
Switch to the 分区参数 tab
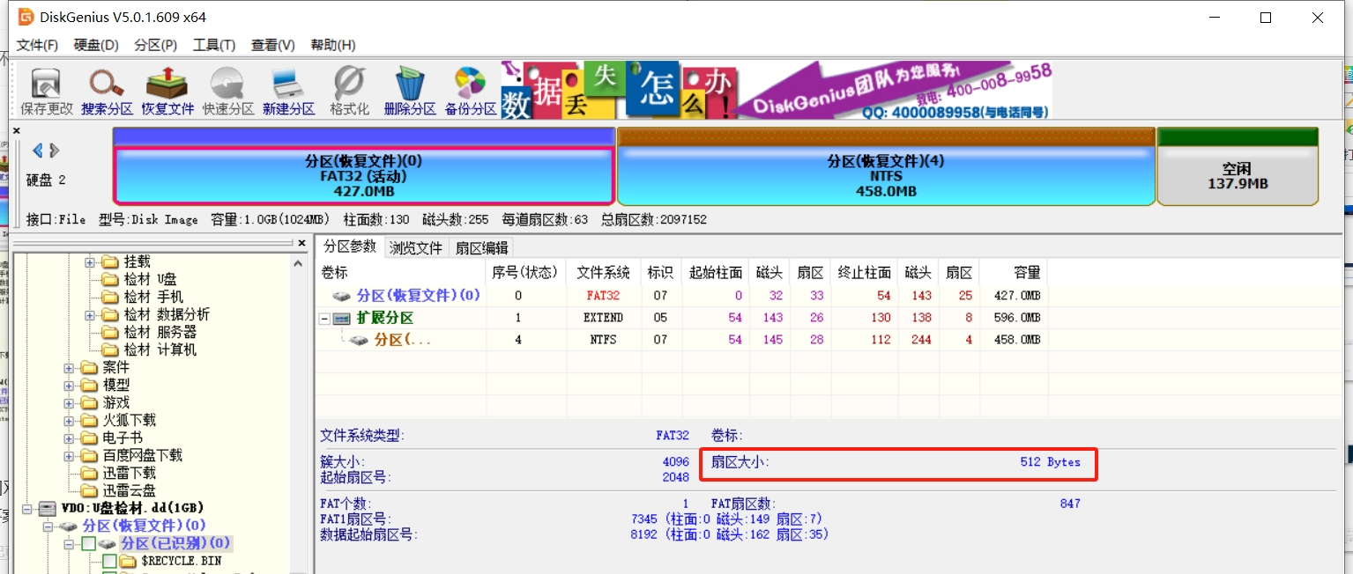coord(350,247)
